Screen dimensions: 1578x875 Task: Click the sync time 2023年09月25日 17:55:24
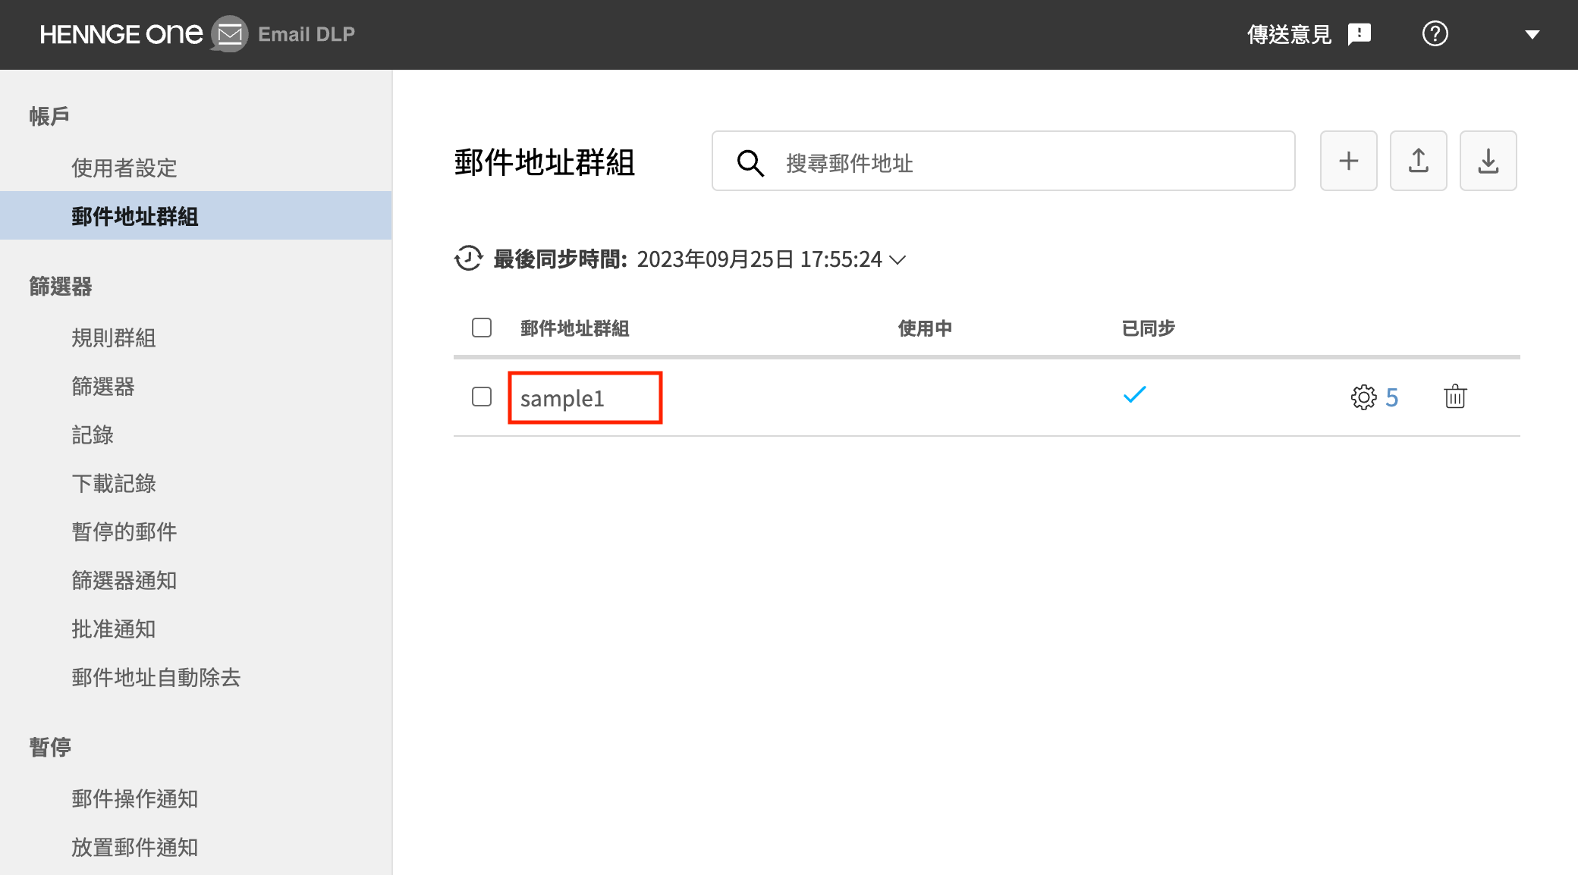pyautogui.click(x=759, y=259)
